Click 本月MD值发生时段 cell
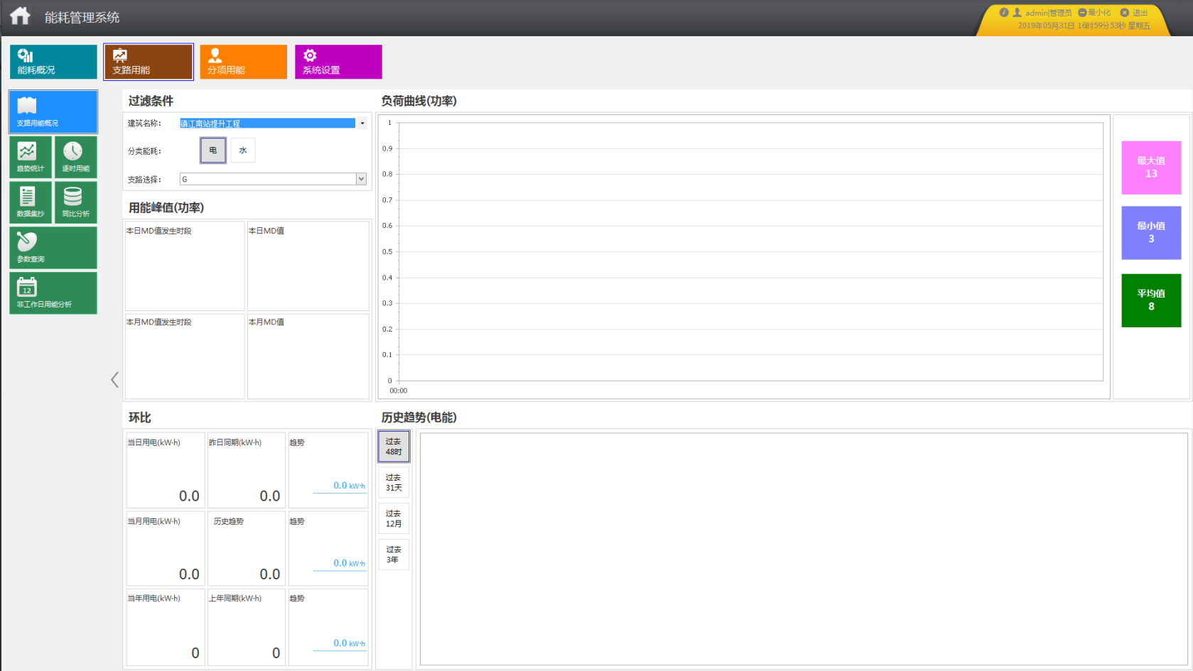The height and width of the screenshot is (671, 1193). pos(185,356)
